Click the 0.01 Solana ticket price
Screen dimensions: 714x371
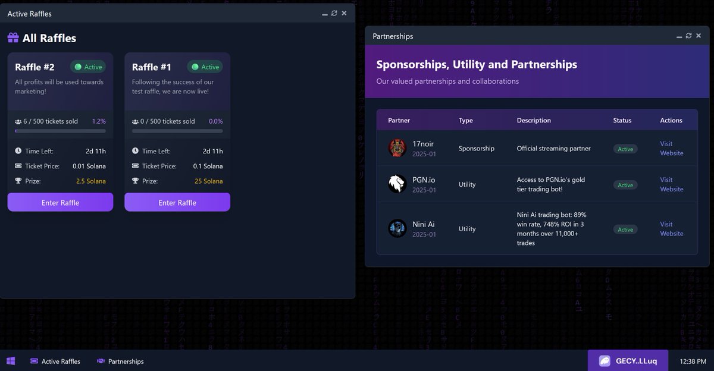point(89,166)
